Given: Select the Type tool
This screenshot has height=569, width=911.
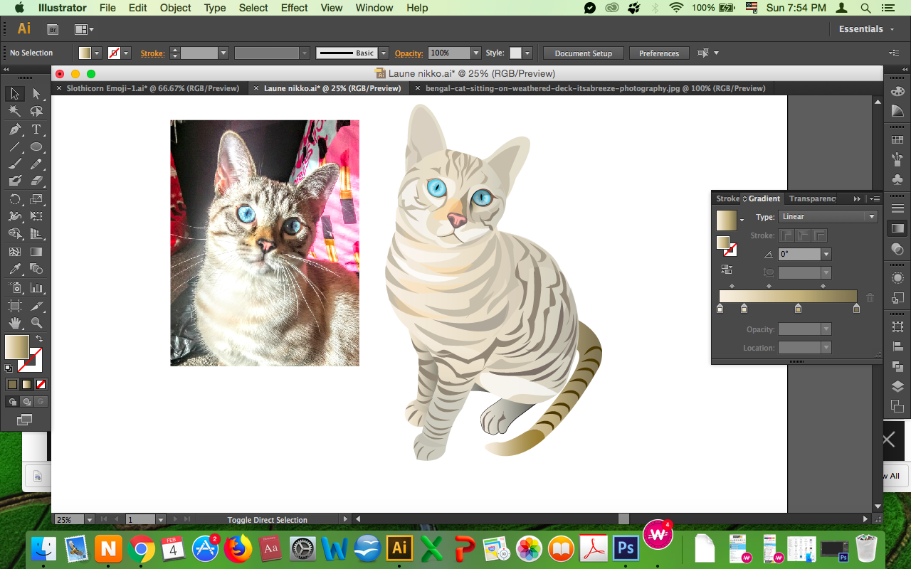Looking at the screenshot, I should pyautogui.click(x=36, y=129).
